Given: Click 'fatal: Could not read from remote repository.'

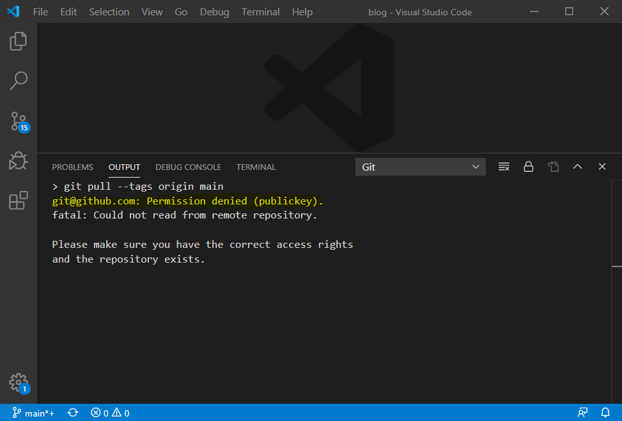Looking at the screenshot, I should pos(185,215).
